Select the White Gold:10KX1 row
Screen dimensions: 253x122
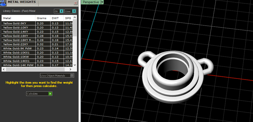37,53
